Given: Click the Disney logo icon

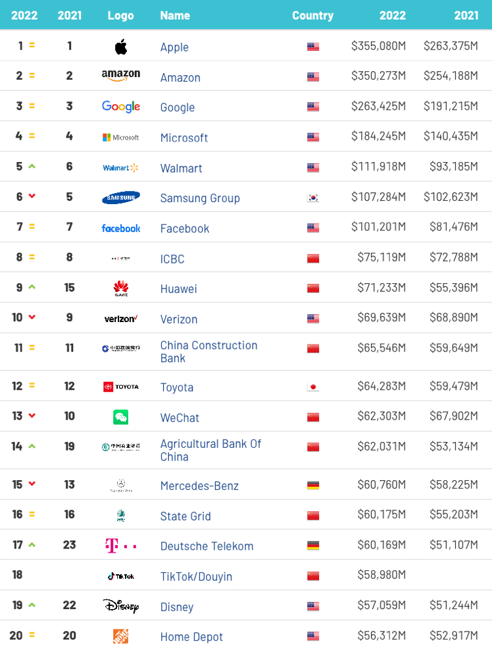Looking at the screenshot, I should point(121,606).
